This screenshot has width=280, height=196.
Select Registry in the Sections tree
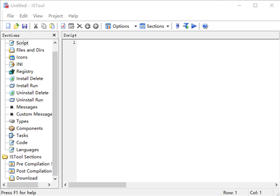(25, 71)
